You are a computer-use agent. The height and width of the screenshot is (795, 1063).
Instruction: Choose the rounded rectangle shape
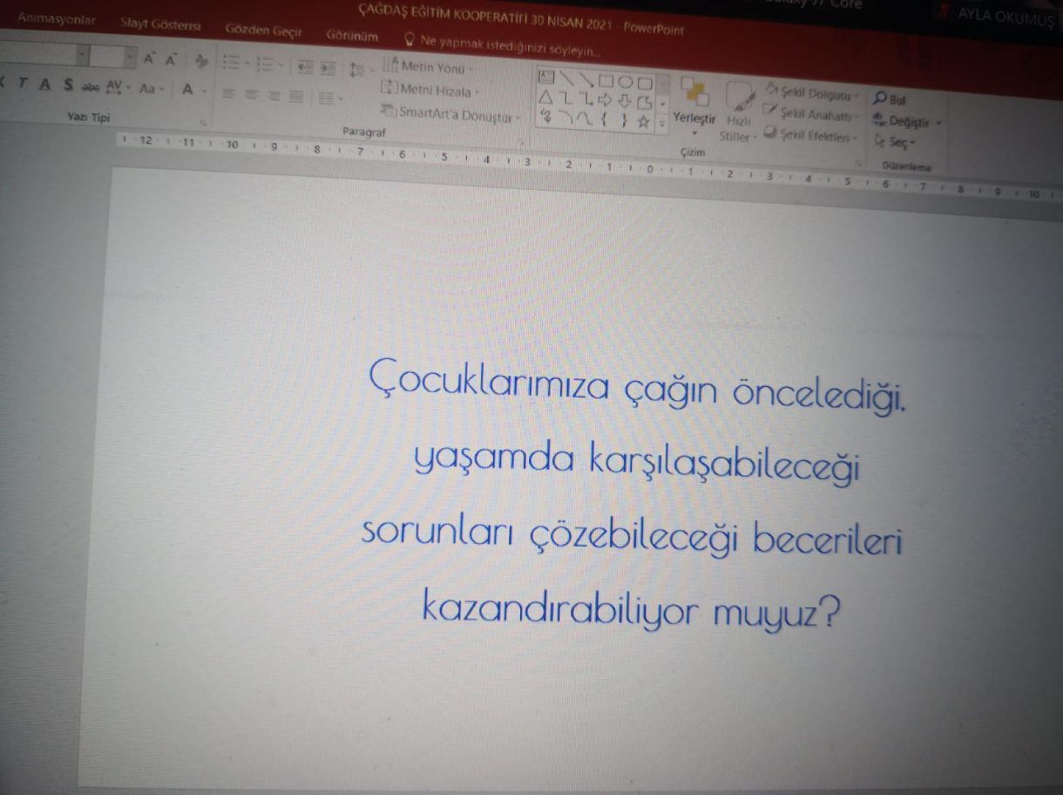(x=645, y=84)
